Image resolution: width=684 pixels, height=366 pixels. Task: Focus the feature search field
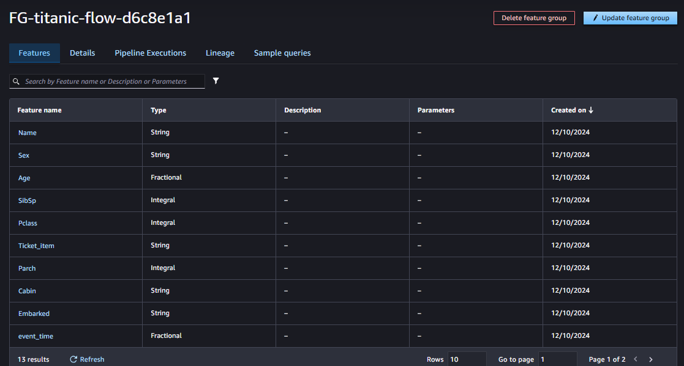[107, 81]
